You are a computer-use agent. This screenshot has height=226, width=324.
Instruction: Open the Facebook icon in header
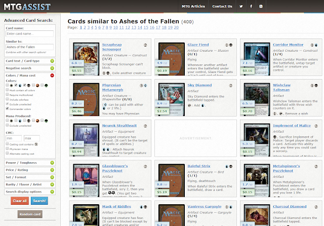251,7
